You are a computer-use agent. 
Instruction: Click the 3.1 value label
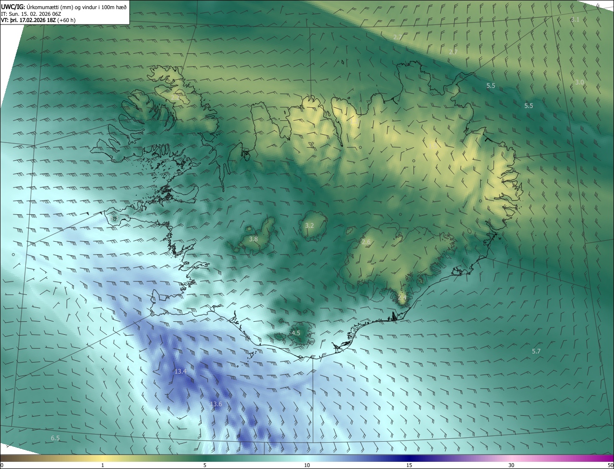[x=575, y=20]
